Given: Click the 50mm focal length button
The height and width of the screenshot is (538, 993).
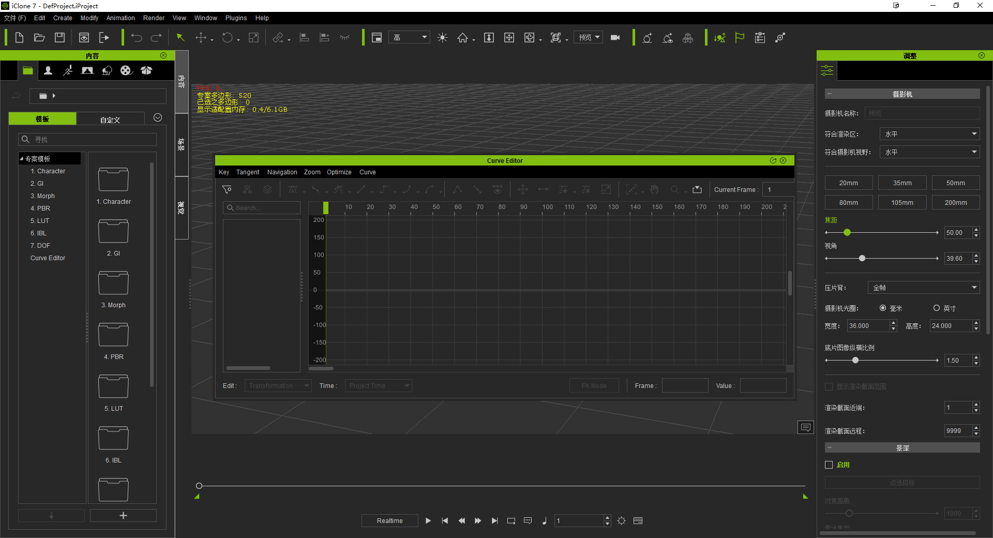Looking at the screenshot, I should (955, 182).
